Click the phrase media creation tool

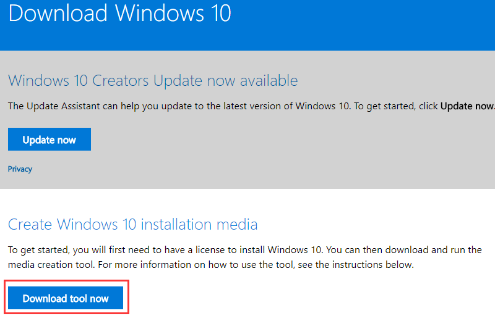coord(51,265)
